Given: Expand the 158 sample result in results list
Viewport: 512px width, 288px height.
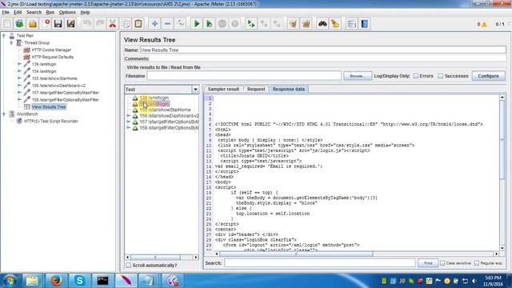Looking at the screenshot, I should 129,128.
